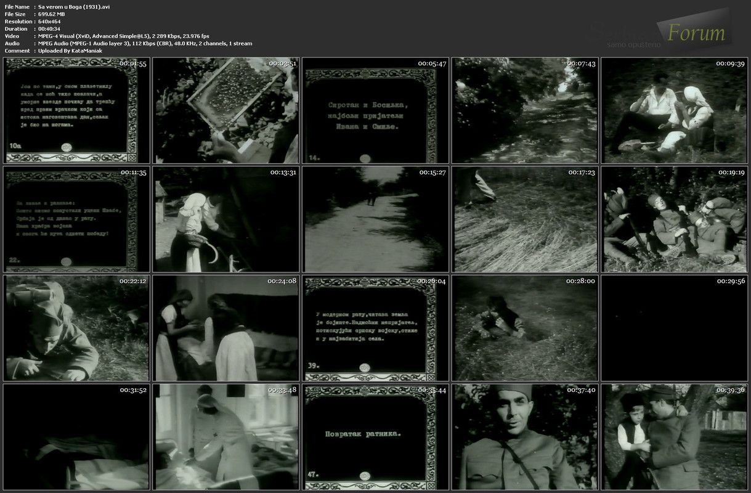Select the thumbnail timestamped 00:01:55
Screen dimensions: 751x493
tap(76, 110)
